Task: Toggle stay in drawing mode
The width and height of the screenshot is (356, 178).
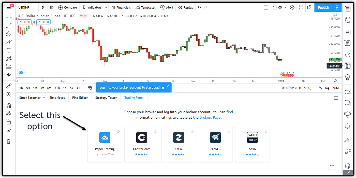Action: 9,114
